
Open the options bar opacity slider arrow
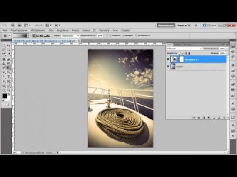pos(105,35)
